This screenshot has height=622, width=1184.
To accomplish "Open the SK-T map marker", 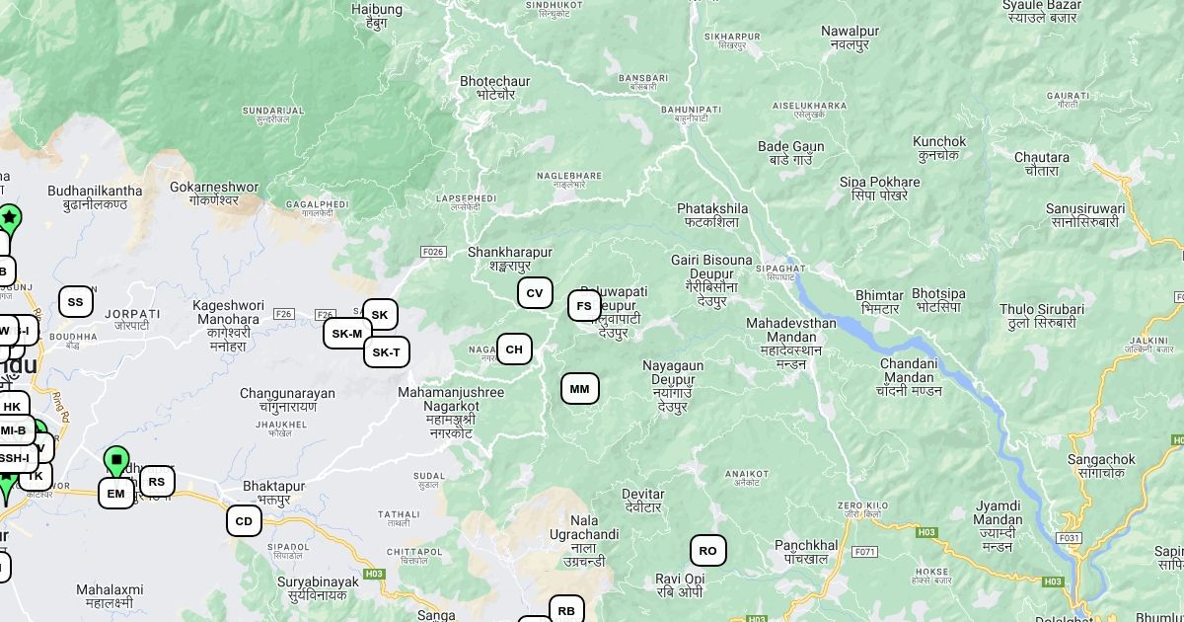I will coord(387,352).
